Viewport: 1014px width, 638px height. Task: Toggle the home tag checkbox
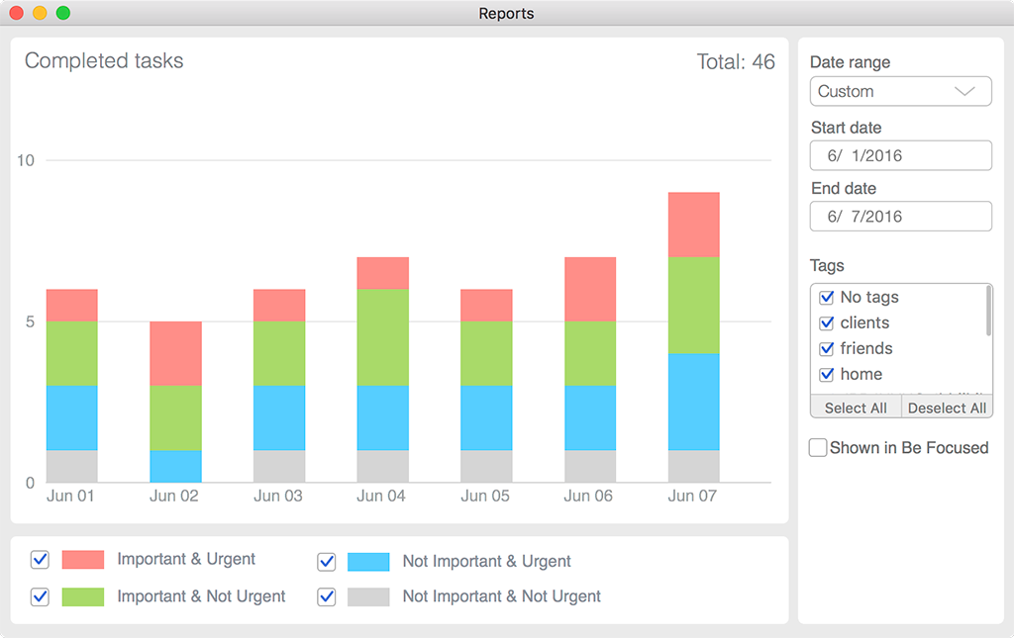827,374
